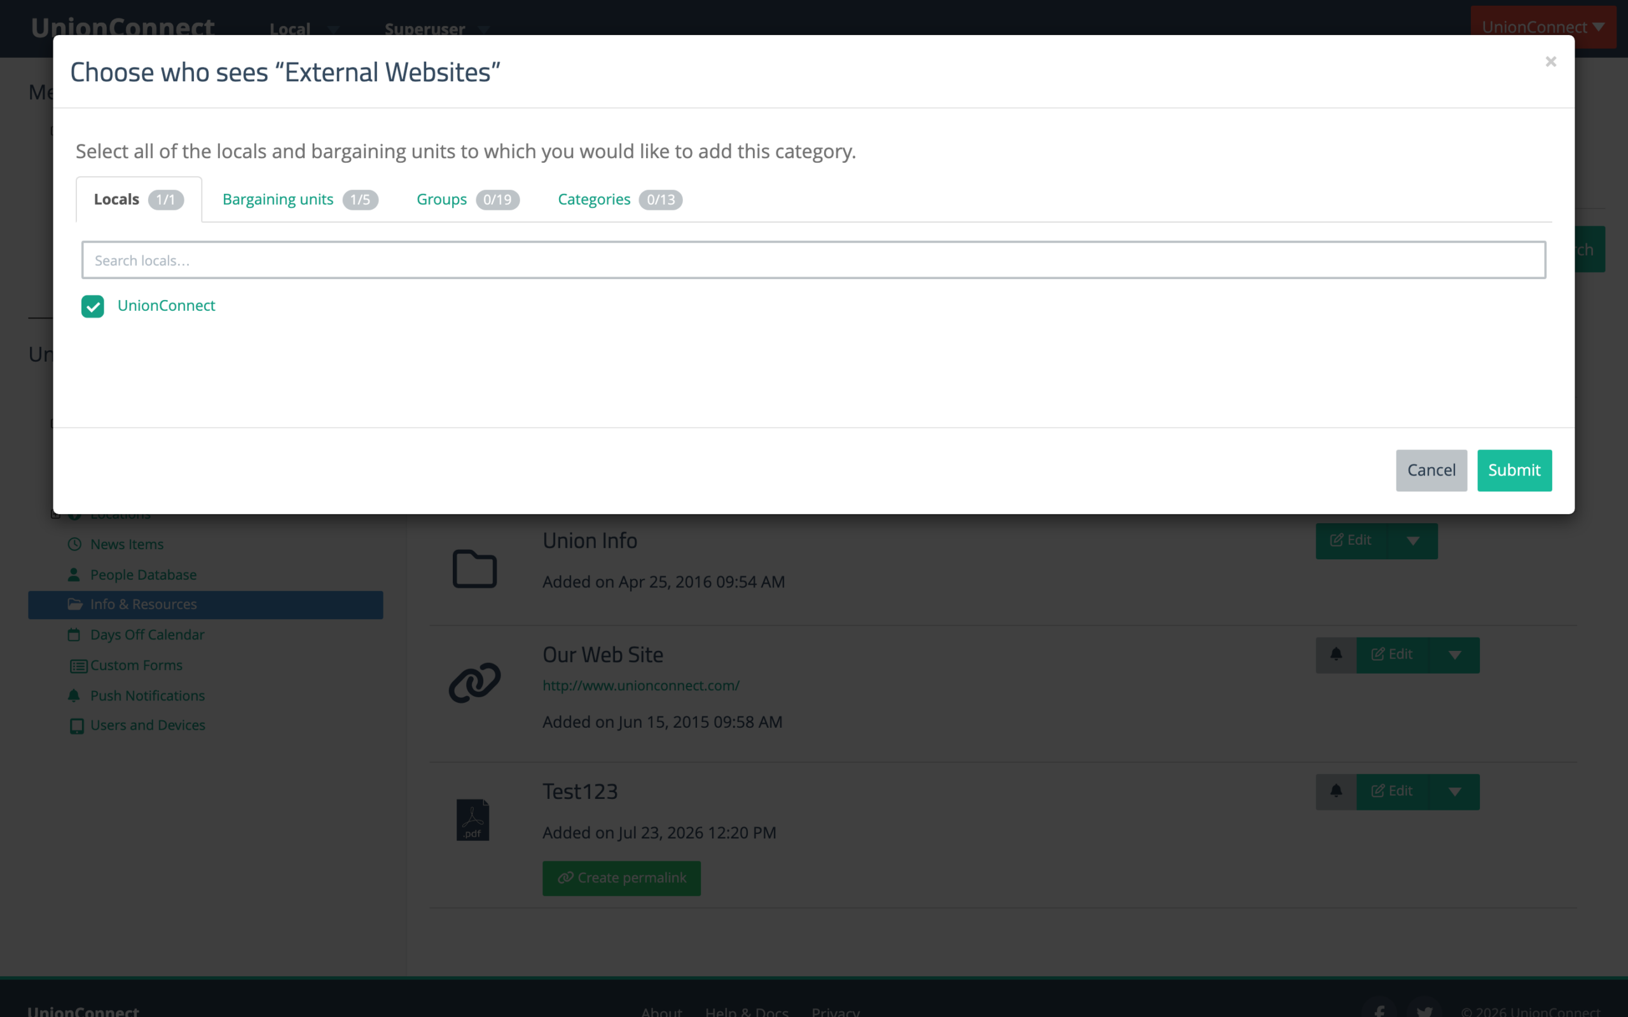The width and height of the screenshot is (1628, 1017).
Task: Open the UnionConnect account dropdown
Action: point(1543,27)
